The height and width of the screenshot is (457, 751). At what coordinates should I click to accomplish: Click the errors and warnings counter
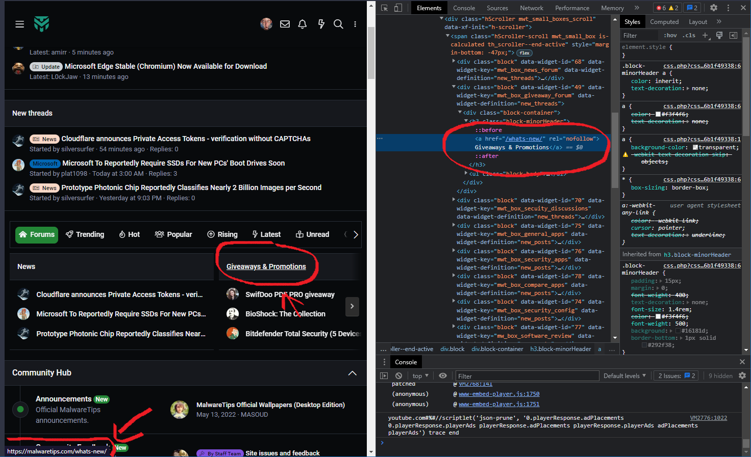pyautogui.click(x=667, y=8)
